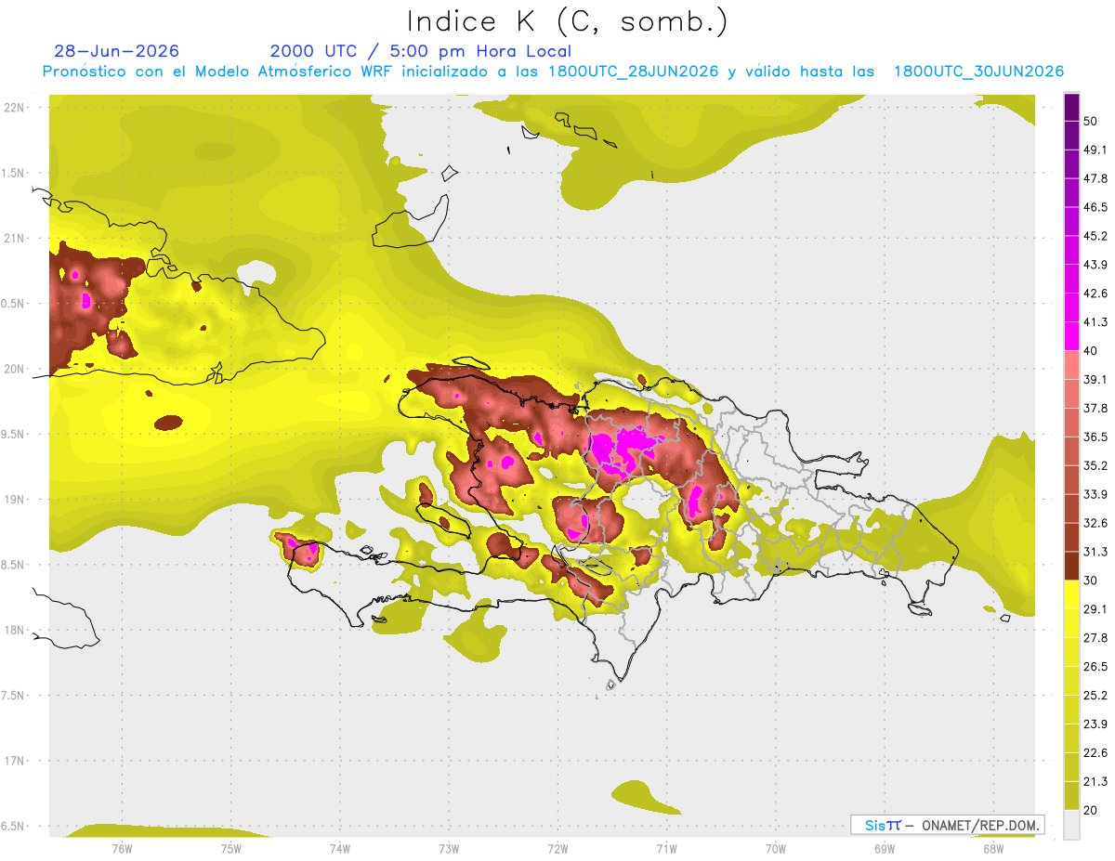Click the colorbar value 20
The image size is (1115, 861).
point(1091,811)
